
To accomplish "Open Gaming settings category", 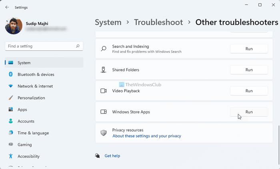I will click(x=44, y=144).
